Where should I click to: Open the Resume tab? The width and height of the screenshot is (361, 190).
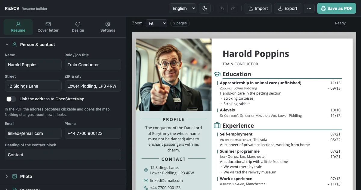pyautogui.click(x=18, y=27)
